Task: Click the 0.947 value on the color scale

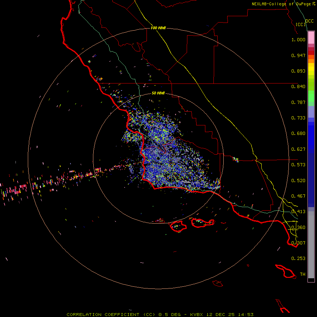Action: coord(298,55)
